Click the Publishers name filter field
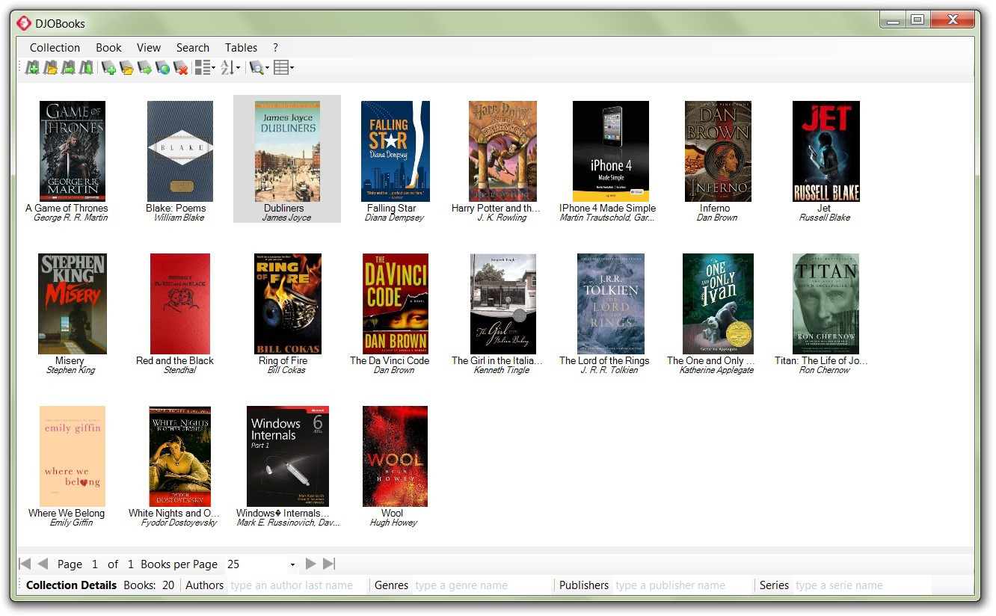The width and height of the screenshot is (996, 616). pos(680,585)
